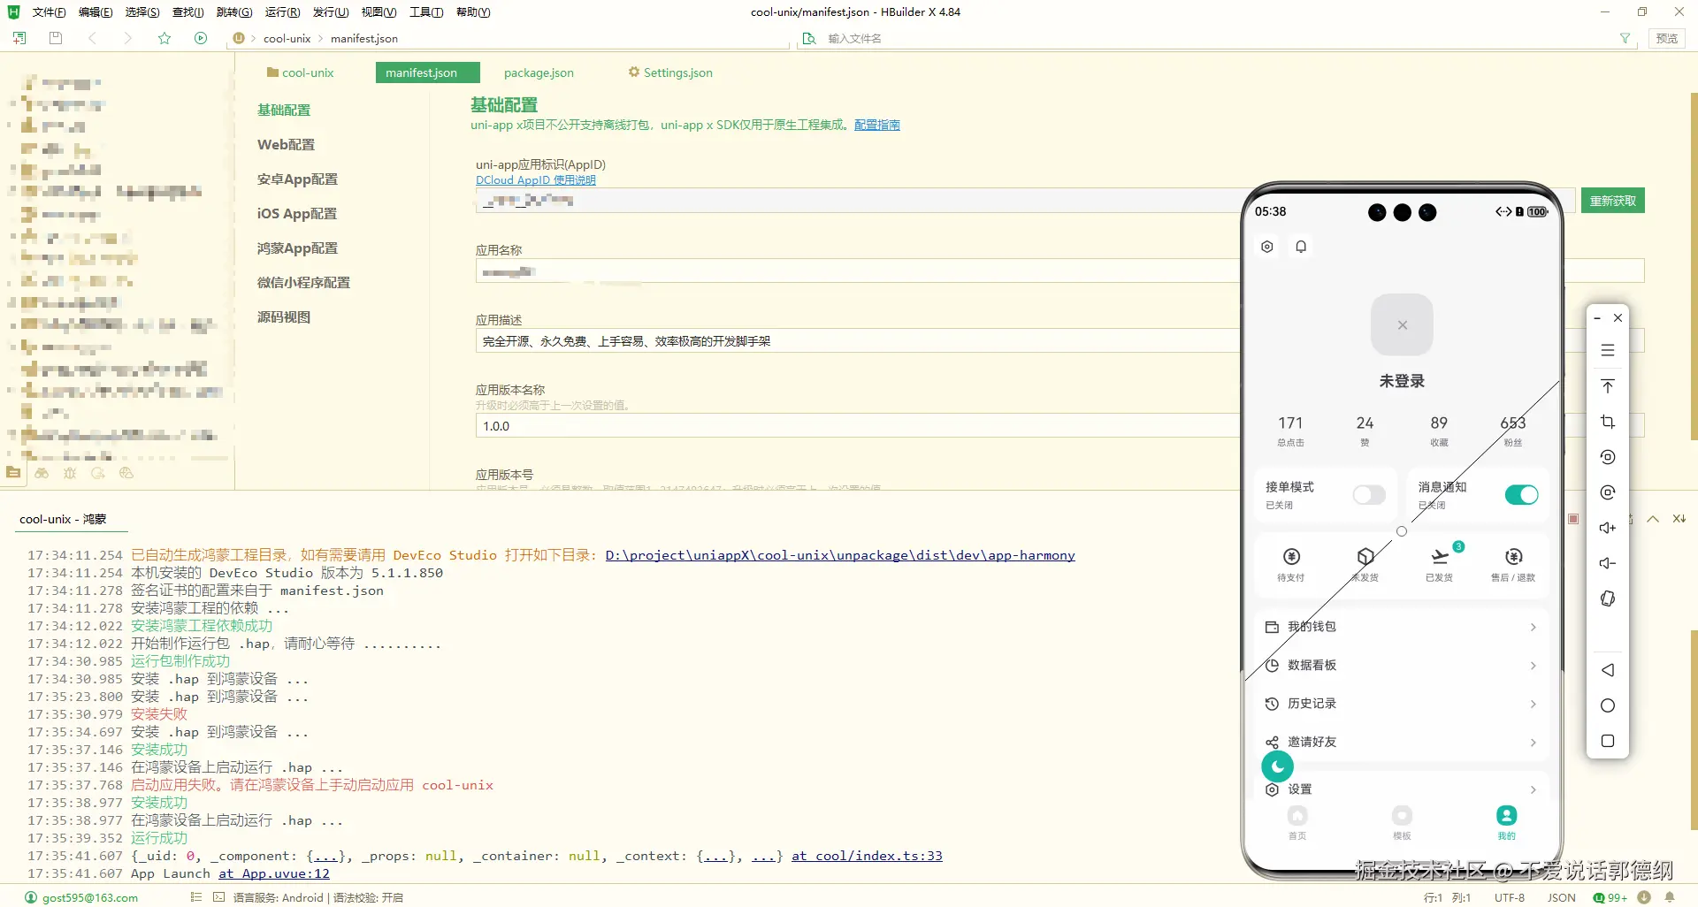This screenshot has width=1698, height=907.
Task: Toggle the 接单模式 switch
Action: coord(1369,495)
